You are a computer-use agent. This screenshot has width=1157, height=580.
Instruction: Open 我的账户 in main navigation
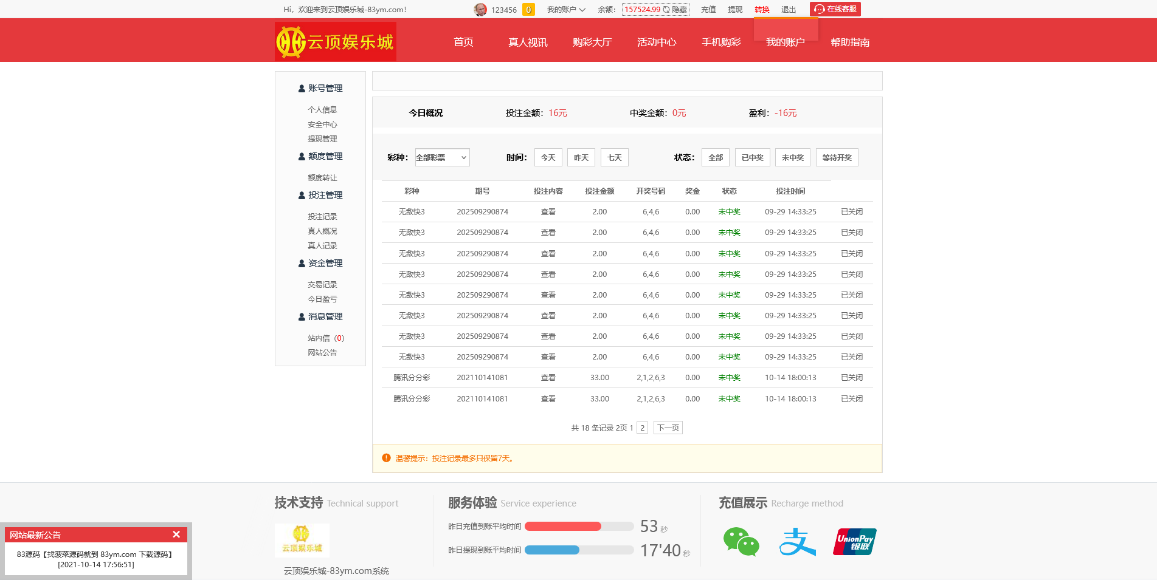[786, 42]
